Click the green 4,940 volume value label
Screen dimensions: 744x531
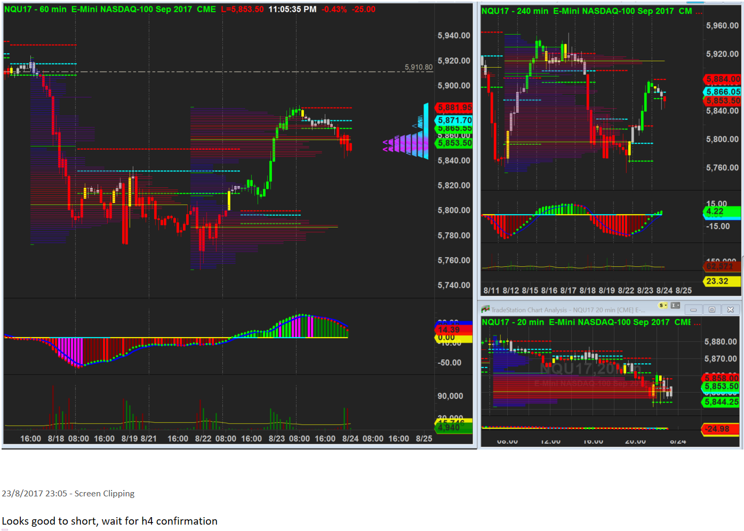click(453, 428)
